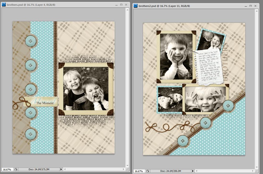Minimize the brothers2.psd document window
The width and height of the screenshot is (263, 174).
click(246, 6)
